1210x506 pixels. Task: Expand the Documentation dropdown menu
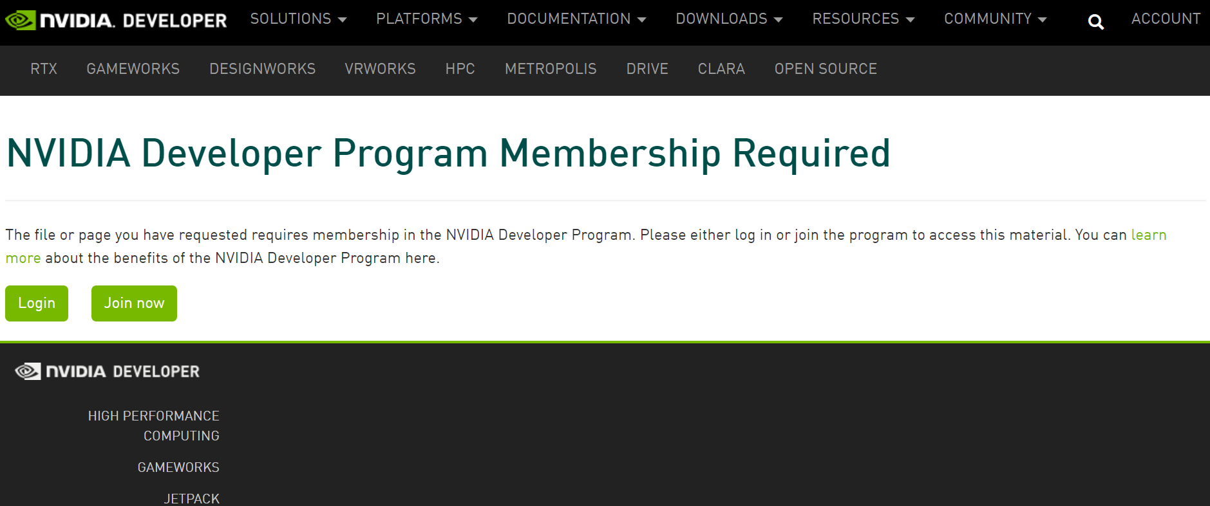576,19
